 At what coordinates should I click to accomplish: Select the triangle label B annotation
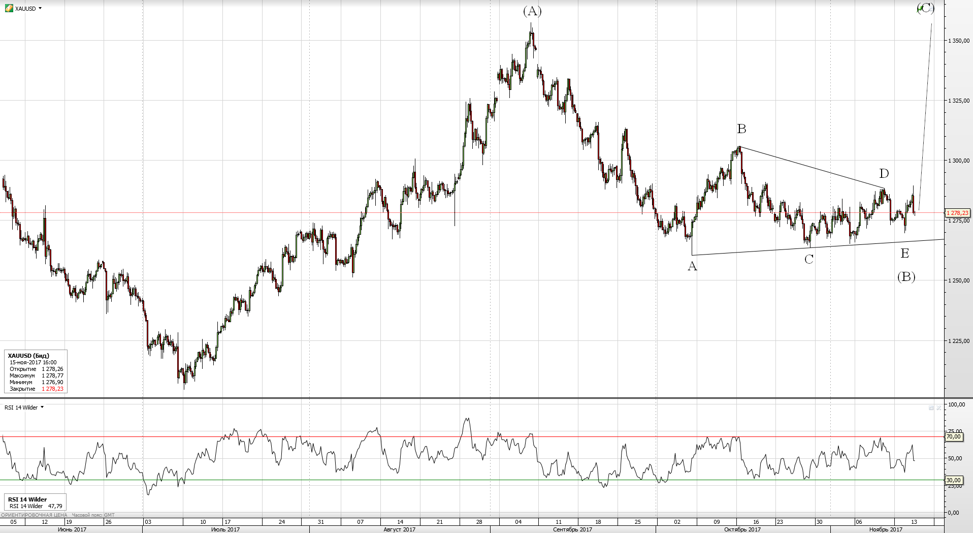point(741,129)
